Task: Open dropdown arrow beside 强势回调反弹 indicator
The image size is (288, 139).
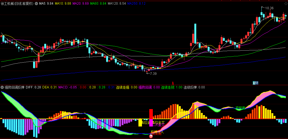Action: click(x=2, y=87)
